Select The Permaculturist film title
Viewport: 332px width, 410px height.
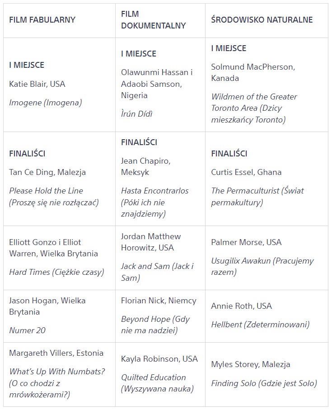[x=257, y=196]
